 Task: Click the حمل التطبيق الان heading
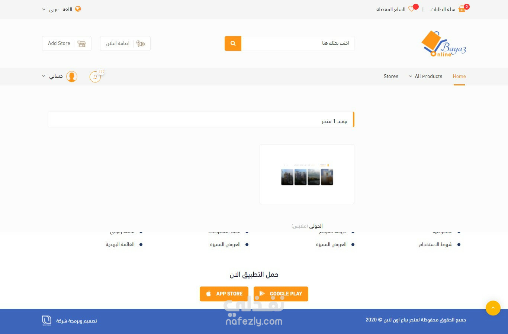pos(254,275)
